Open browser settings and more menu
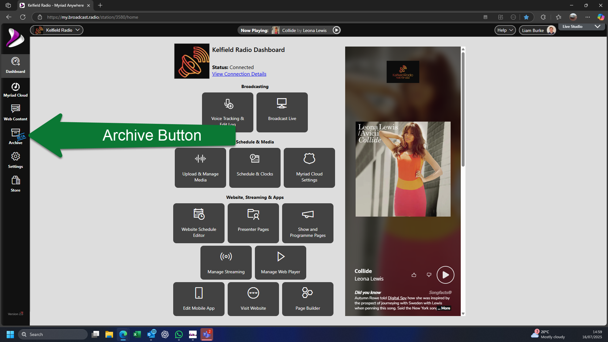 [x=588, y=17]
